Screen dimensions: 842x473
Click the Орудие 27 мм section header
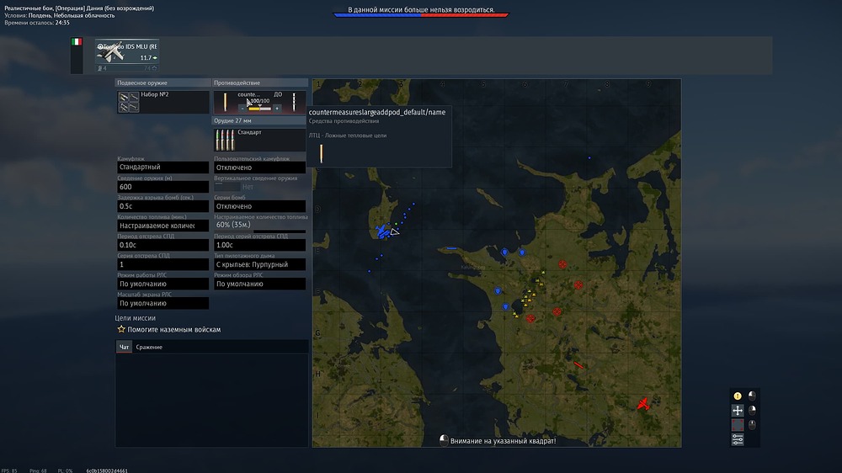pyautogui.click(x=260, y=121)
